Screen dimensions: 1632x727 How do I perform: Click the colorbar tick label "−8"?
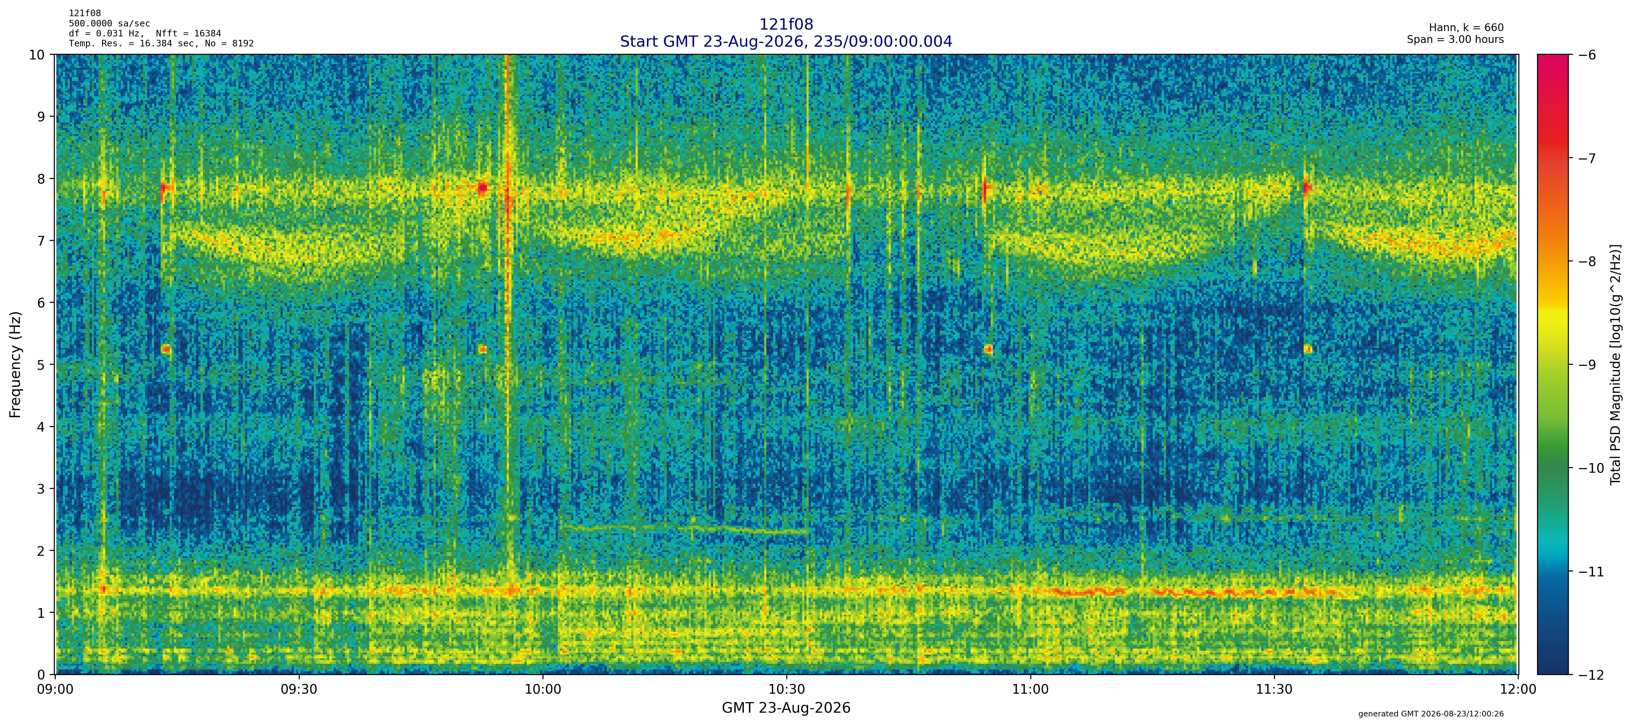pos(1586,261)
